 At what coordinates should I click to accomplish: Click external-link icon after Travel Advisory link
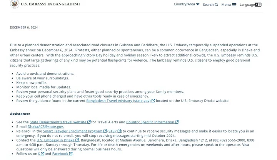(x=153, y=101)
